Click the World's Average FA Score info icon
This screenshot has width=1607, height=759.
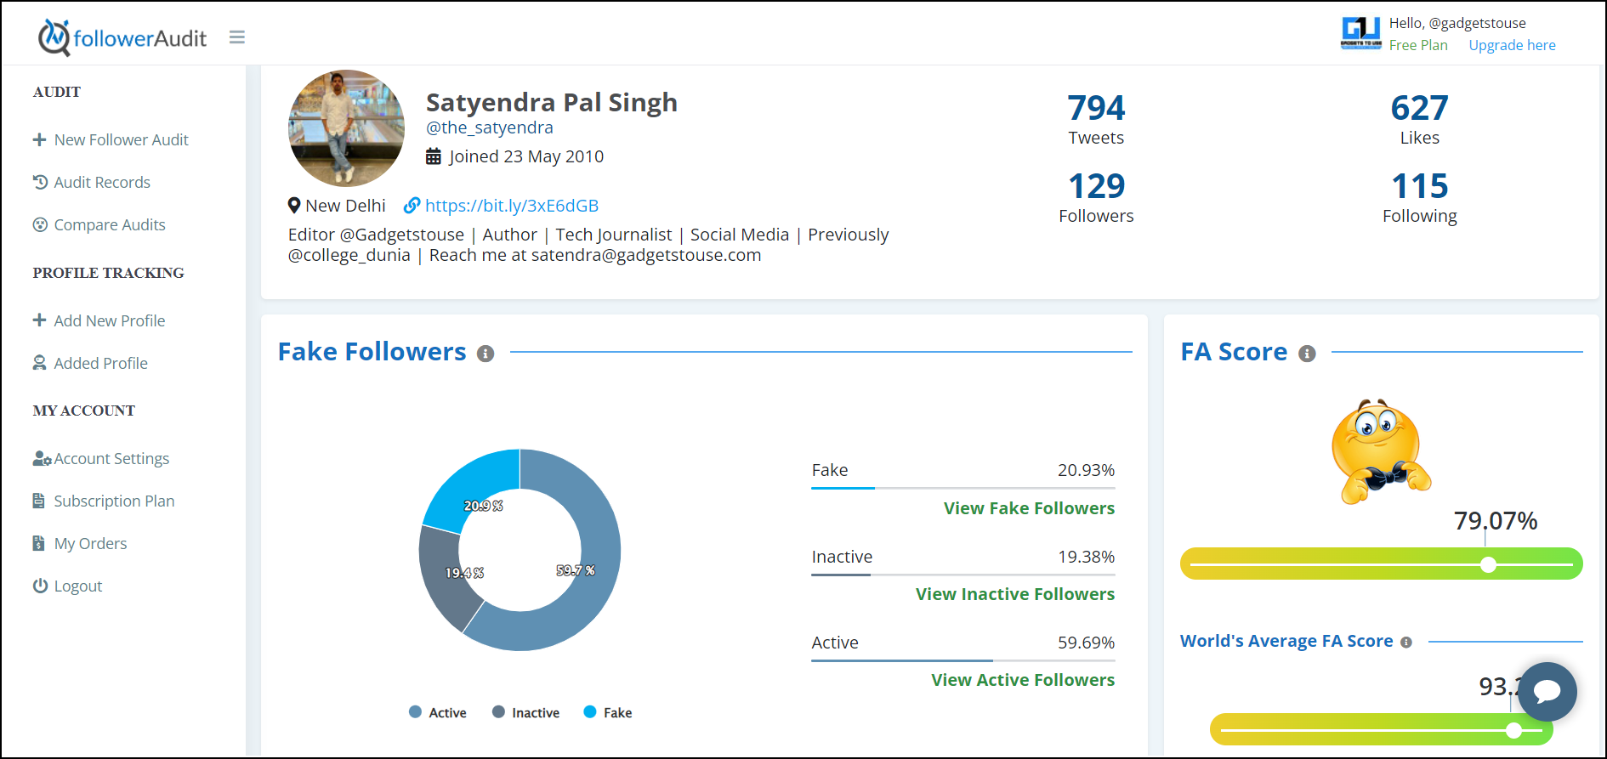[x=1406, y=643]
